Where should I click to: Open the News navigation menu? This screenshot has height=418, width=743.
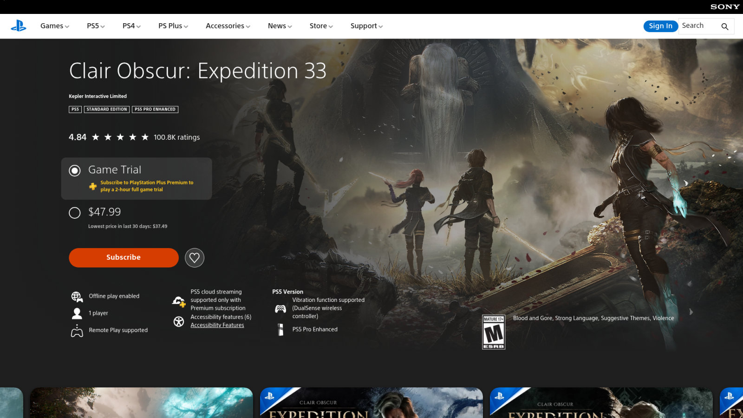coord(280,26)
